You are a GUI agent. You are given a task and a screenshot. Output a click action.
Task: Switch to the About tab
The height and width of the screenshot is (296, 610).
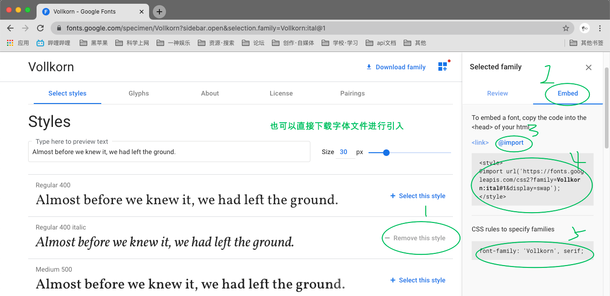click(x=210, y=93)
